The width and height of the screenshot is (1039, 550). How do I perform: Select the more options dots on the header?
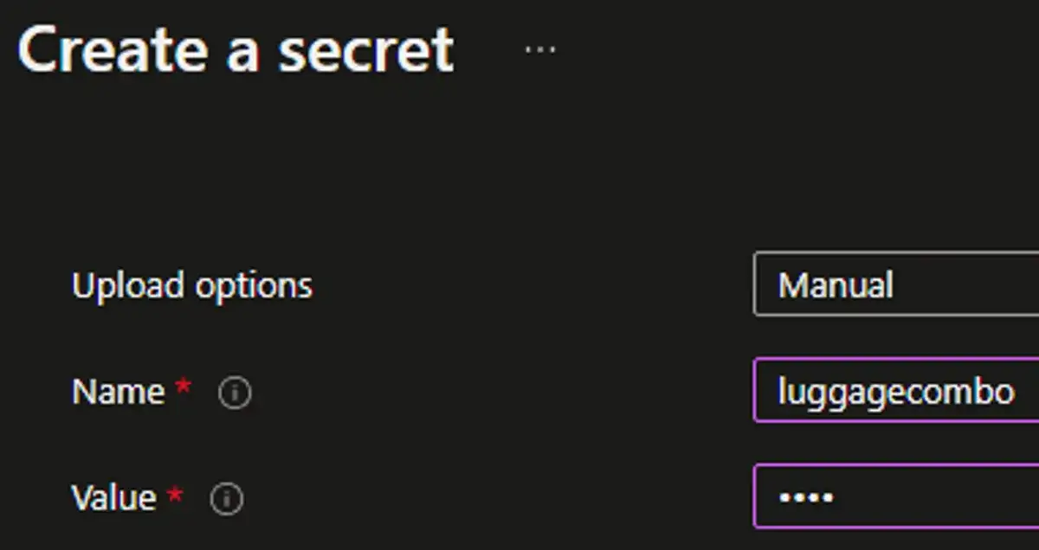(x=540, y=48)
